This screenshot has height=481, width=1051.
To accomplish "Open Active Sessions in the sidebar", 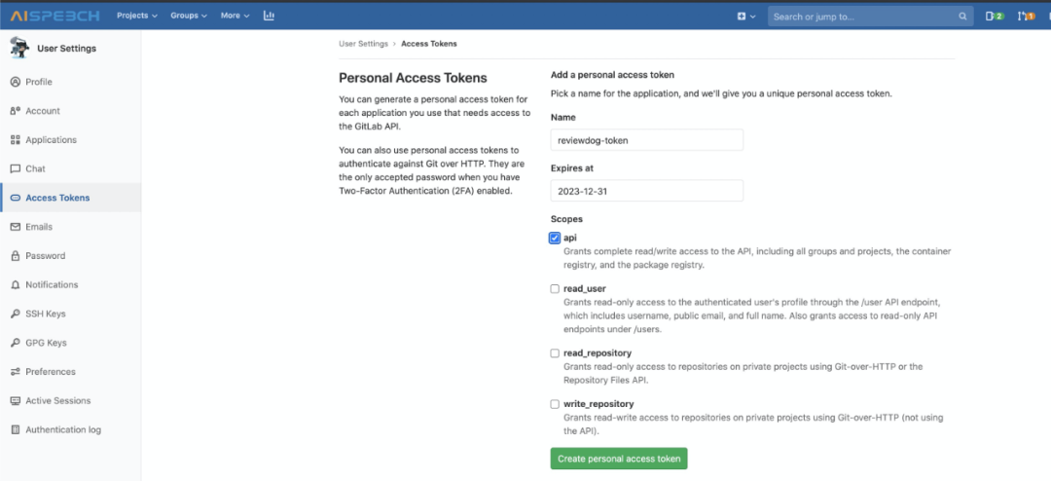I will click(57, 400).
